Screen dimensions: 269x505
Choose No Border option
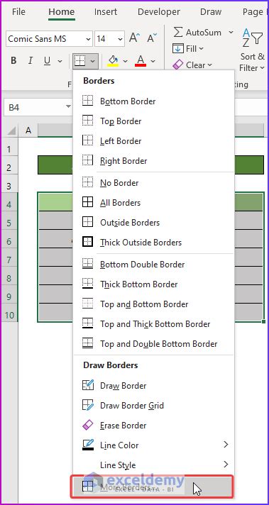point(153,183)
